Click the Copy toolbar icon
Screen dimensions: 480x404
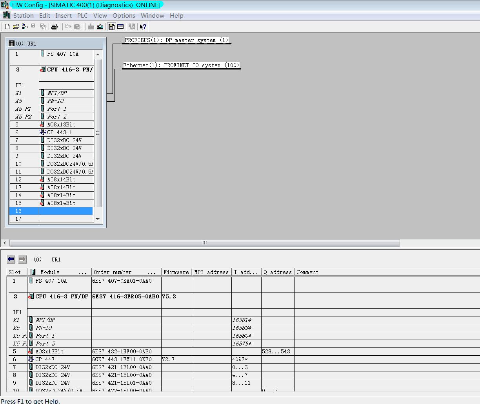click(x=68, y=27)
